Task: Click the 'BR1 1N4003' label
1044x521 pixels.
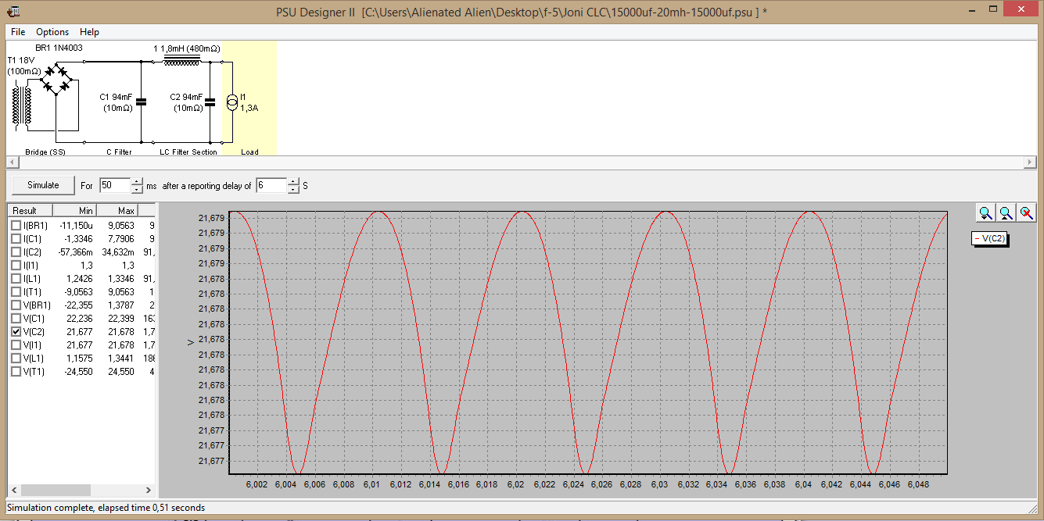Action: pos(59,48)
